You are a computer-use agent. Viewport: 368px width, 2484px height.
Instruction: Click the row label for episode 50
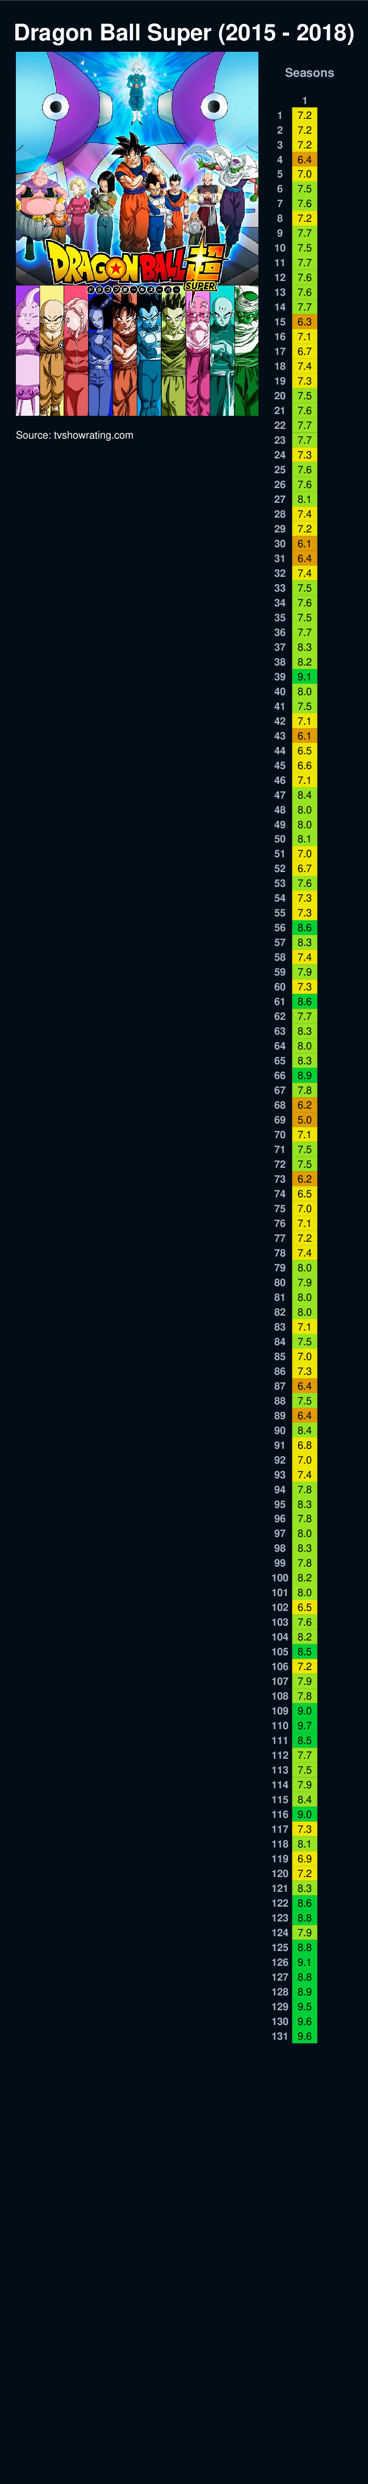pyautogui.click(x=279, y=839)
